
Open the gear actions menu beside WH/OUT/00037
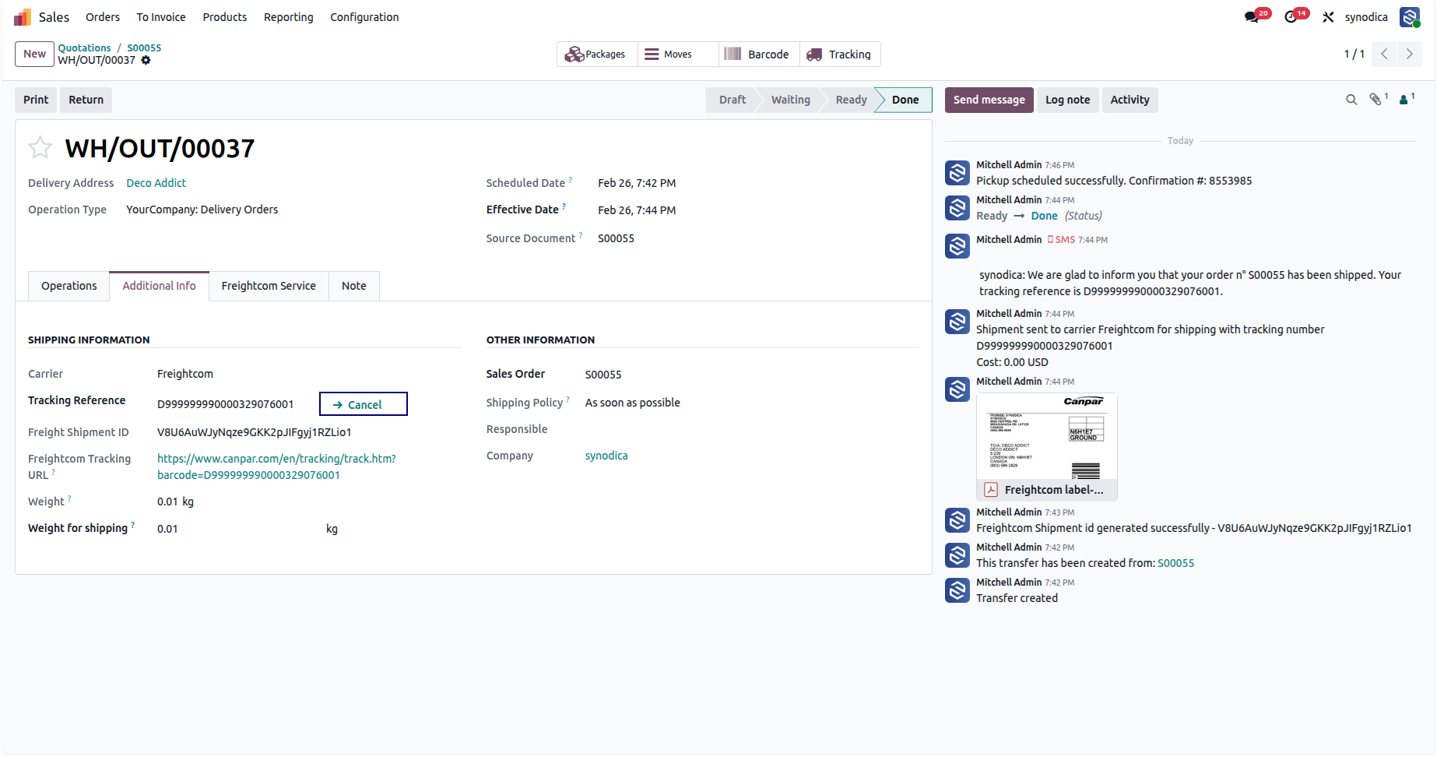[146, 60]
